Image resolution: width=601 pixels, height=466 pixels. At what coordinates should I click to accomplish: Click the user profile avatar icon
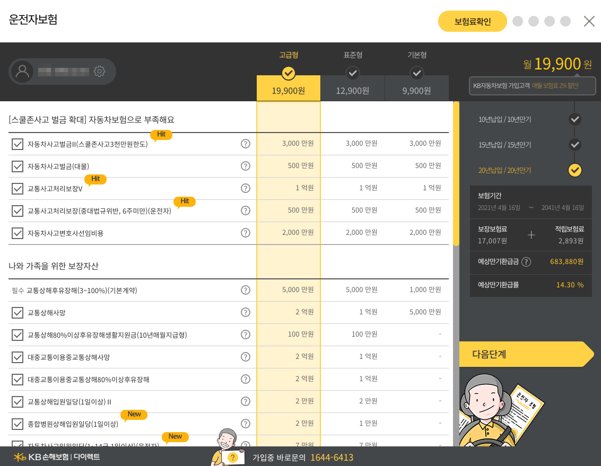click(x=22, y=72)
